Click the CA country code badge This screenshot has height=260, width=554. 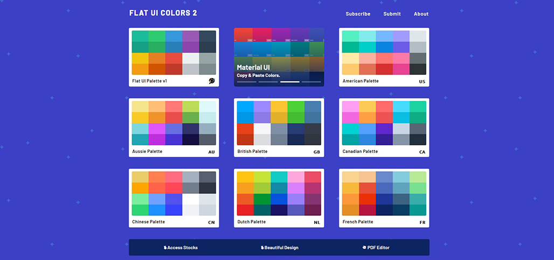(x=422, y=152)
